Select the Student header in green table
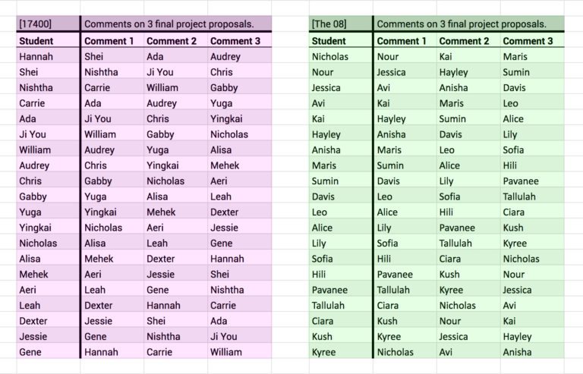Screen dimensions: 583x374 point(341,41)
